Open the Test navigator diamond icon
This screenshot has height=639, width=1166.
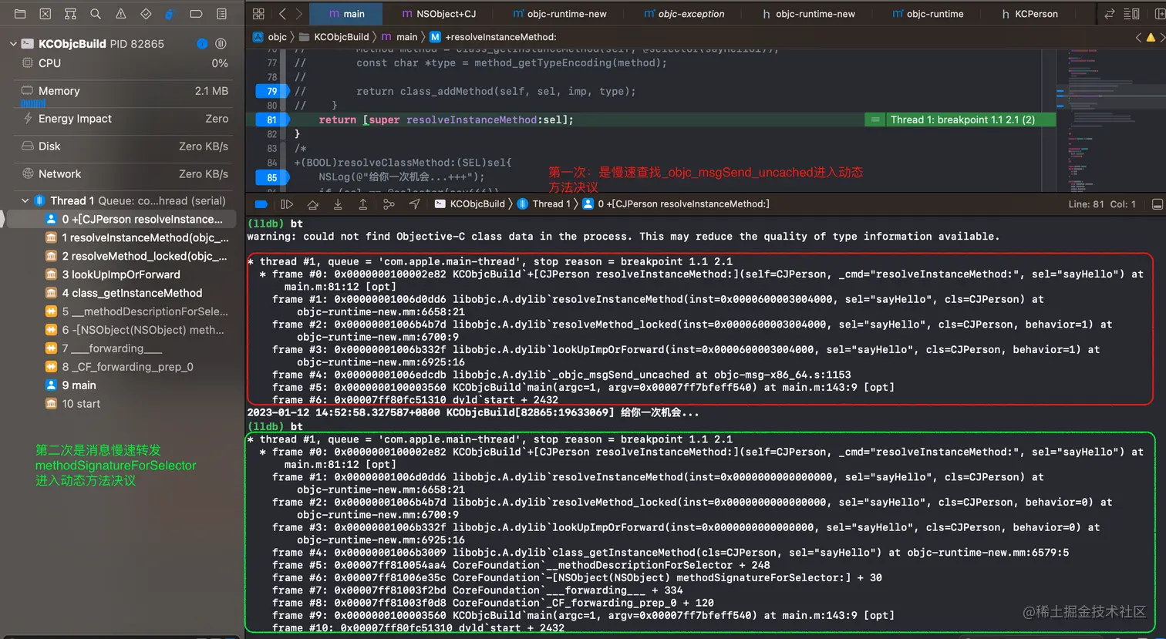point(146,14)
